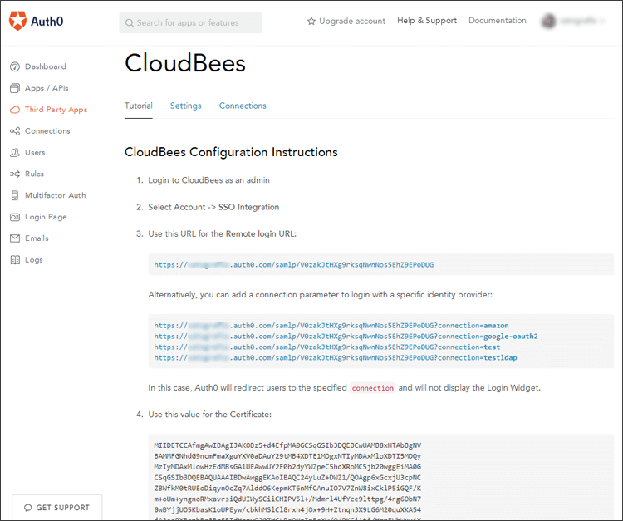Click the Get Support chat bubble icon
Screen dimensions: 623x521
click(x=27, y=508)
